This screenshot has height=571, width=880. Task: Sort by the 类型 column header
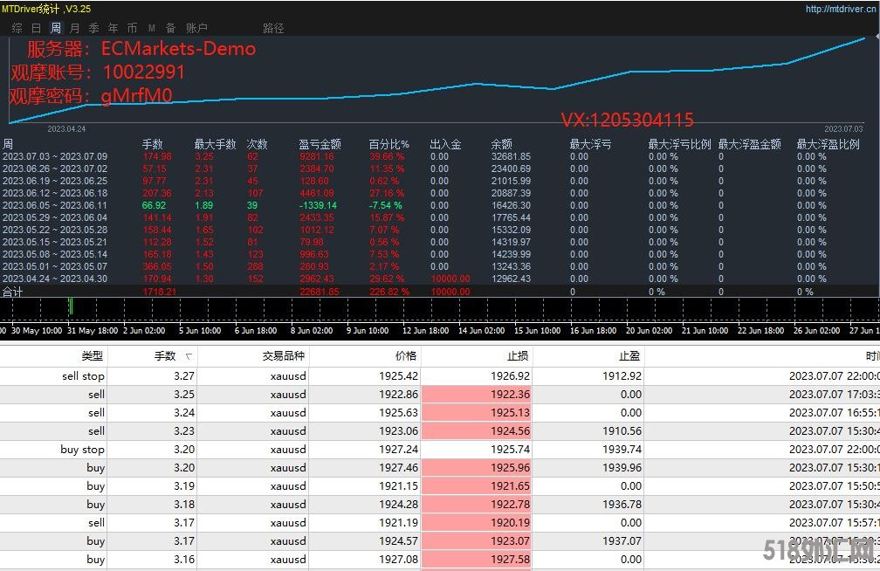pyautogui.click(x=92, y=356)
